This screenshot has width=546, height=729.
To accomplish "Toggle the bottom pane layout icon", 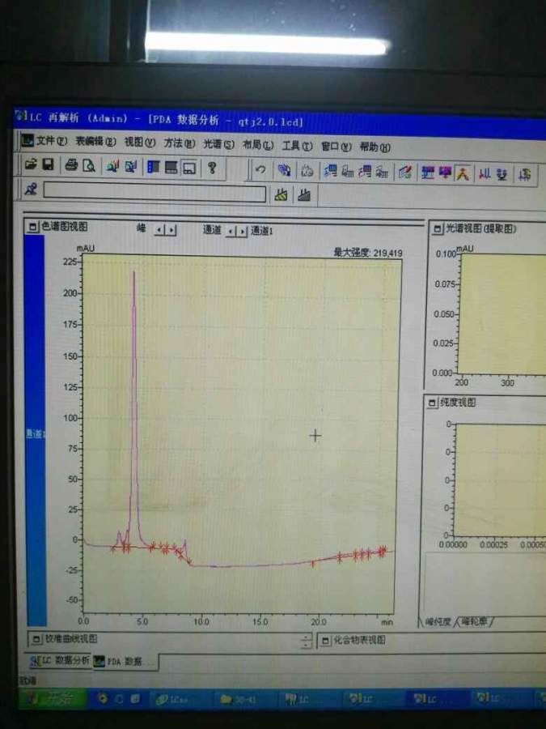I will pyautogui.click(x=189, y=168).
